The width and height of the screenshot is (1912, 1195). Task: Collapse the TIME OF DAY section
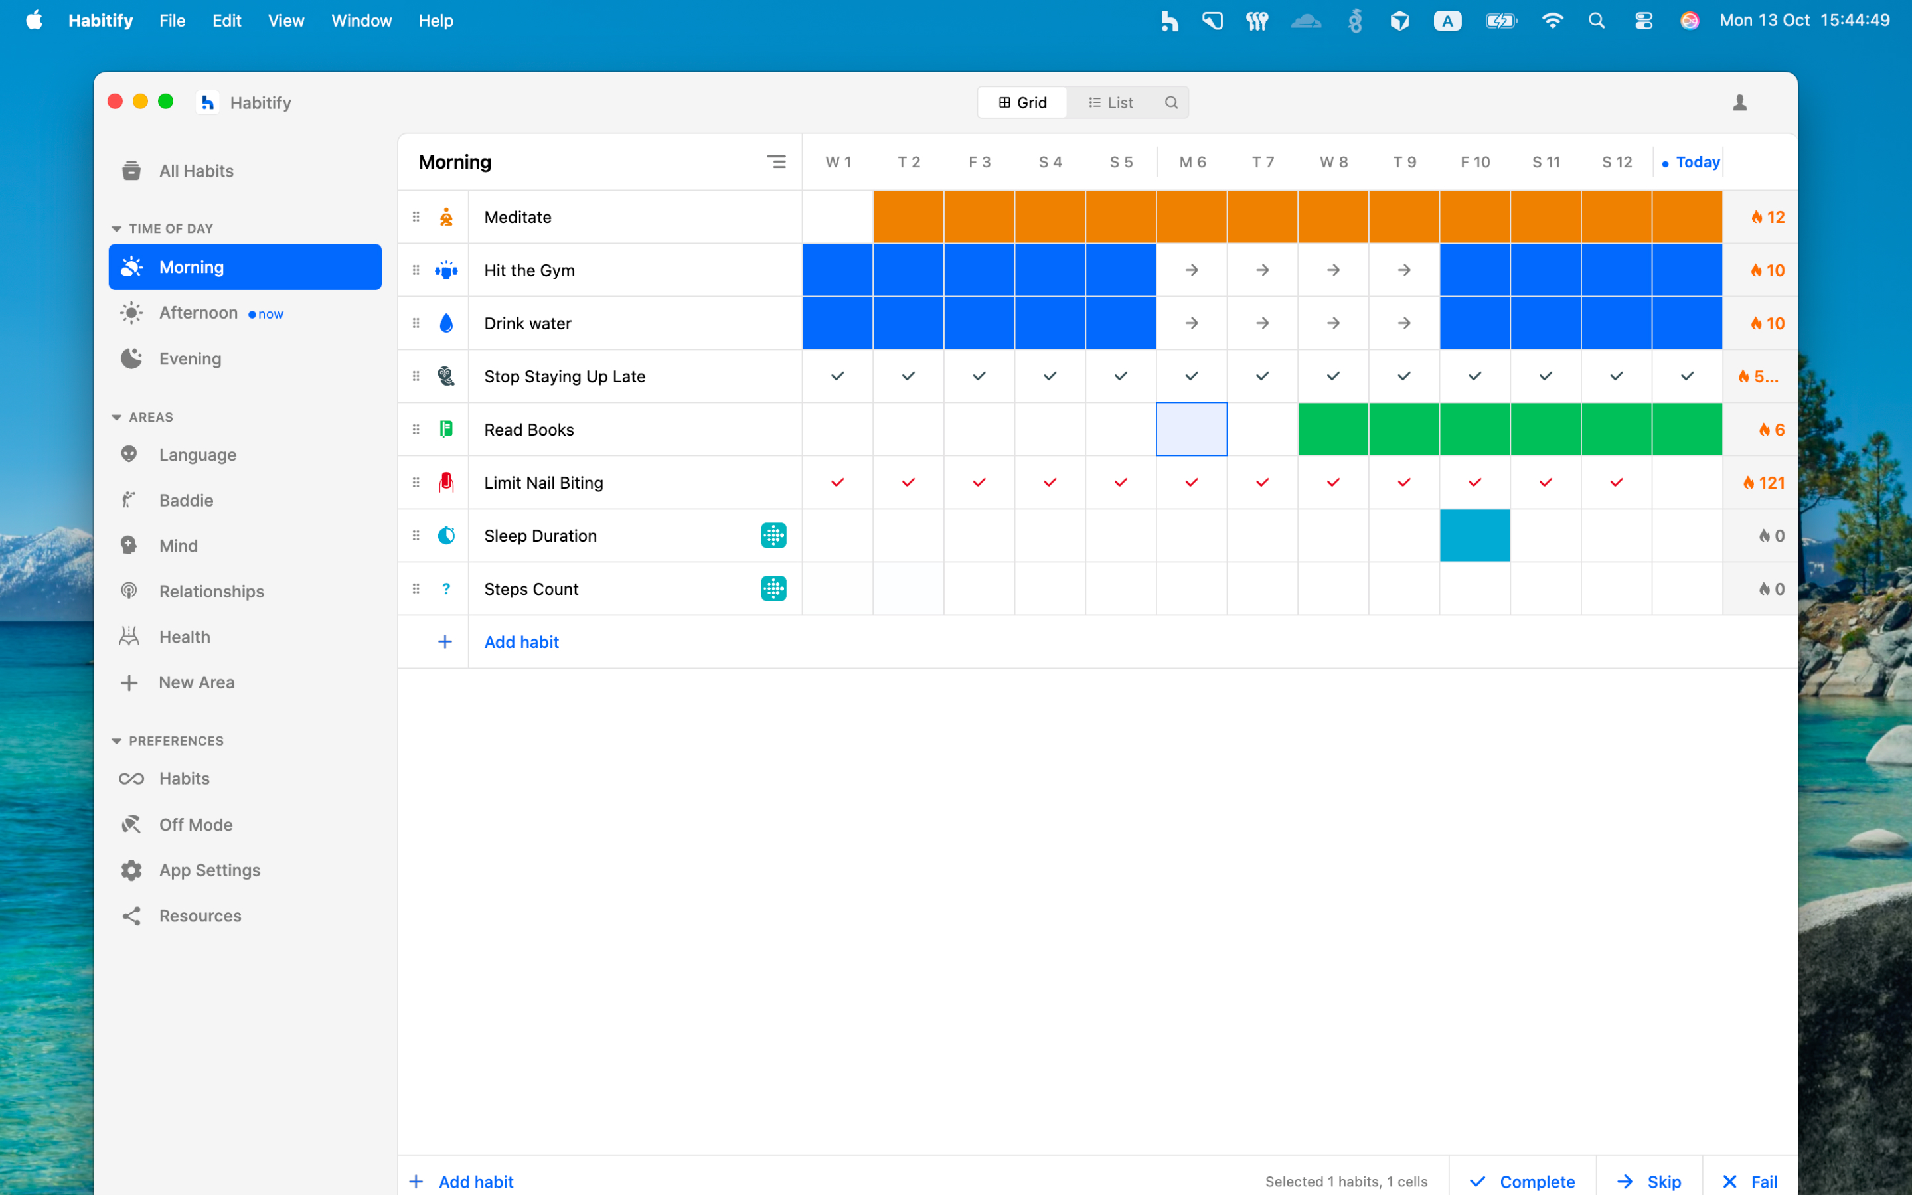coord(116,228)
